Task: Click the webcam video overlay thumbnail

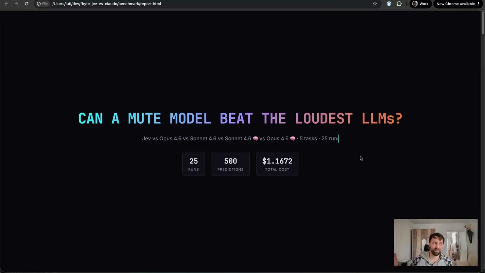Action: [x=436, y=242]
